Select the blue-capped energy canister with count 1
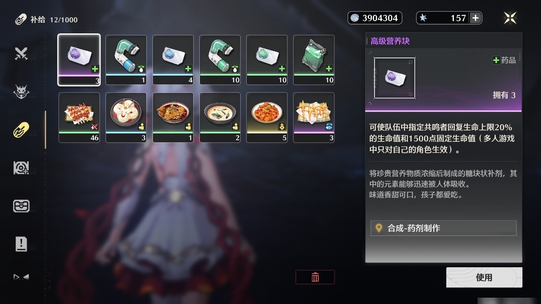541x304 pixels. click(126, 60)
